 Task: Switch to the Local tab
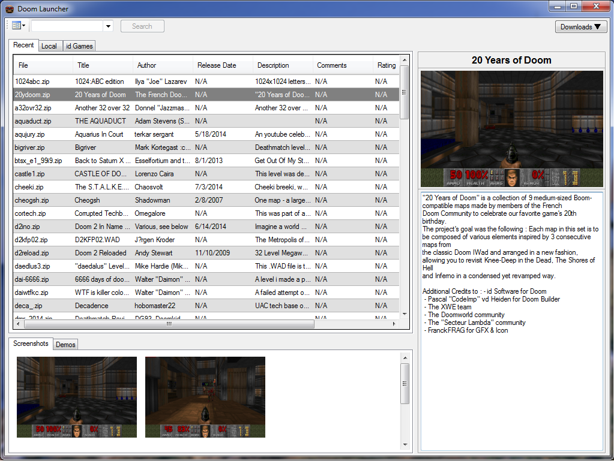pyautogui.click(x=49, y=46)
